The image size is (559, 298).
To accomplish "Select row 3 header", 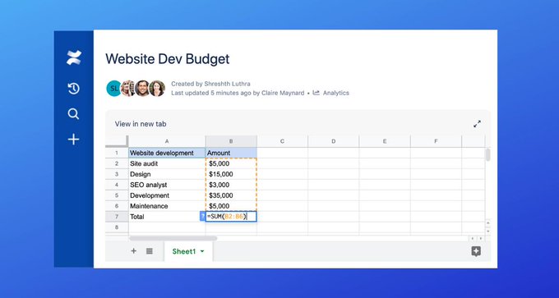I will 117,174.
